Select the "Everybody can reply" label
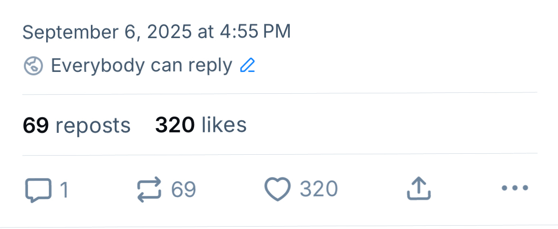 pyautogui.click(x=141, y=65)
